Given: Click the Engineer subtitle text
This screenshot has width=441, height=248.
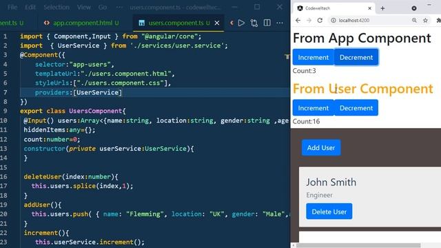Looking at the screenshot, I should click(x=319, y=195).
